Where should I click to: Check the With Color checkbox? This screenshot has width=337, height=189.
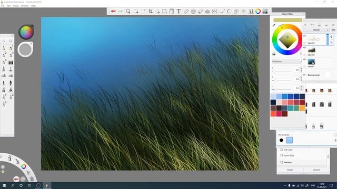tap(282, 150)
